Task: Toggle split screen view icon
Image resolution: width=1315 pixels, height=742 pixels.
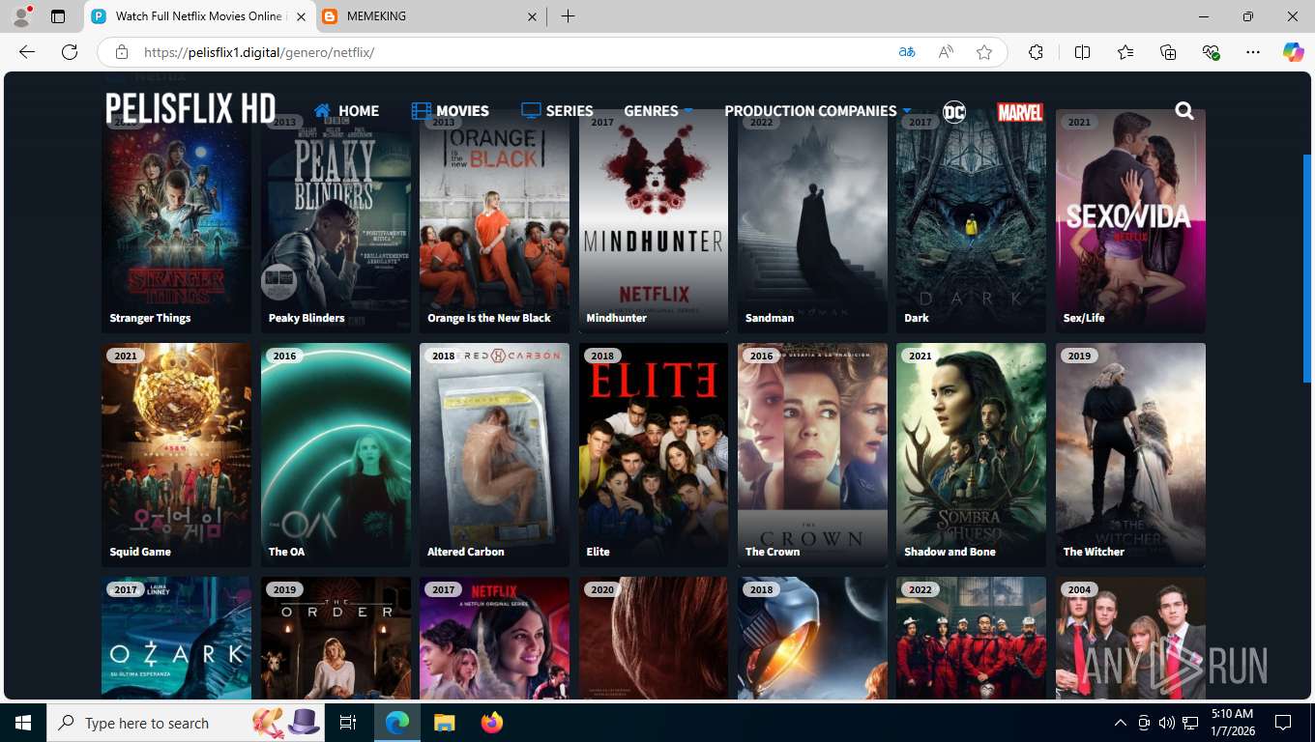Action: point(1082,52)
